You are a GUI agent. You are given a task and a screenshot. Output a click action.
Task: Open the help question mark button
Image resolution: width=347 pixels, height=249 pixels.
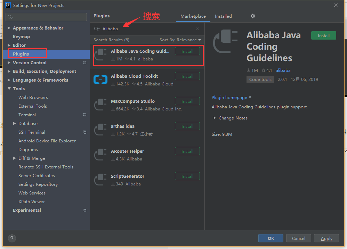12,238
